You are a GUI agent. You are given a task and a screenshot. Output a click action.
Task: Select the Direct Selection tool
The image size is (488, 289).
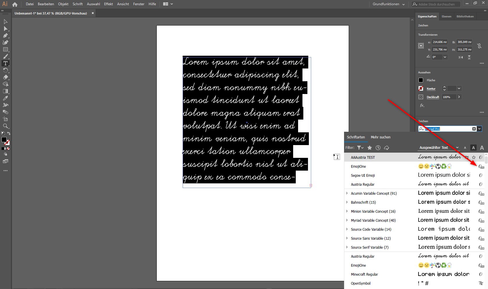[x=5, y=29]
